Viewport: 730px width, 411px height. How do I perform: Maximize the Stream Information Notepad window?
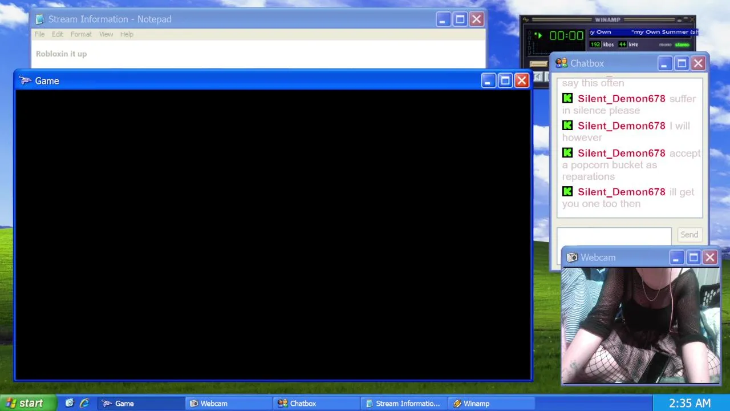pyautogui.click(x=460, y=19)
